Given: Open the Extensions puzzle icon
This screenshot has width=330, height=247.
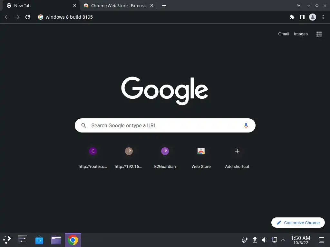Looking at the screenshot, I should click(292, 17).
